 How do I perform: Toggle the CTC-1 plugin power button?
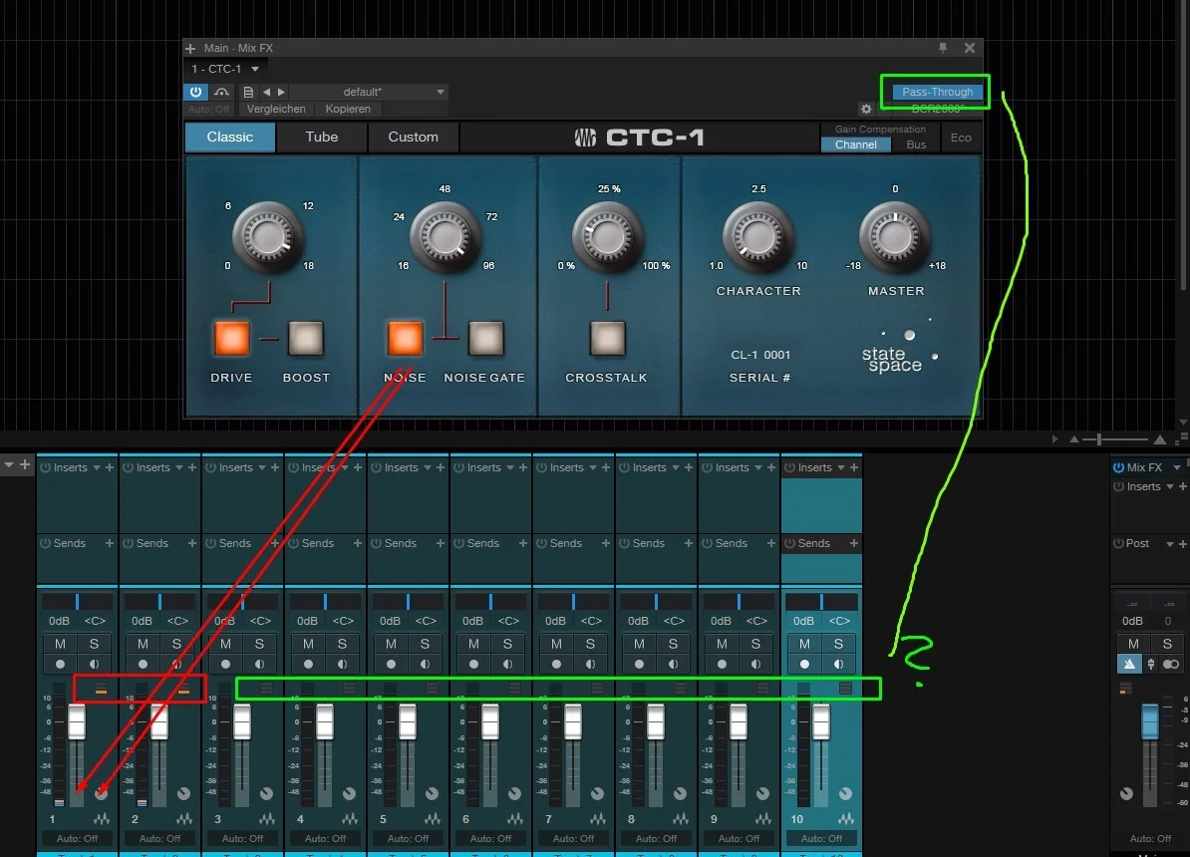click(195, 92)
